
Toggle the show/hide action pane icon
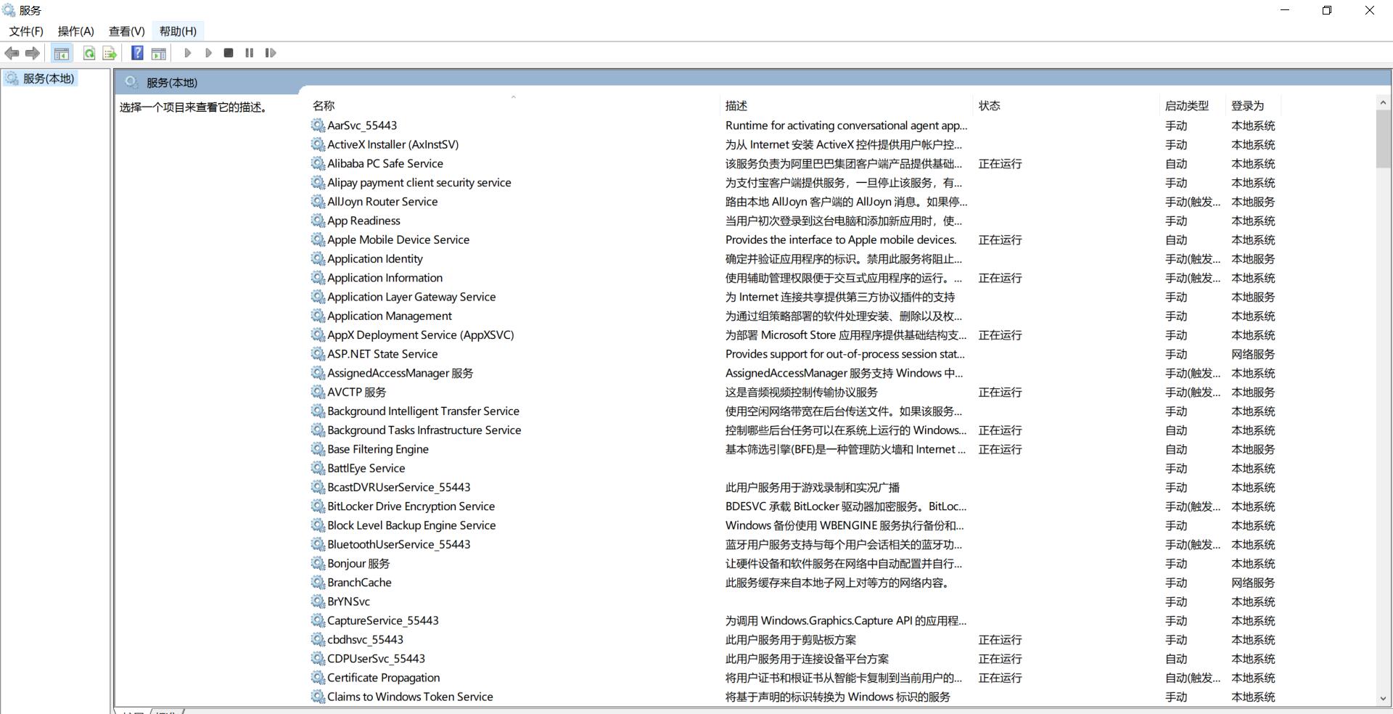pyautogui.click(x=159, y=53)
